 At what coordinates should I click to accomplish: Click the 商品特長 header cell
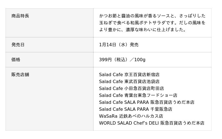coord(20,16)
